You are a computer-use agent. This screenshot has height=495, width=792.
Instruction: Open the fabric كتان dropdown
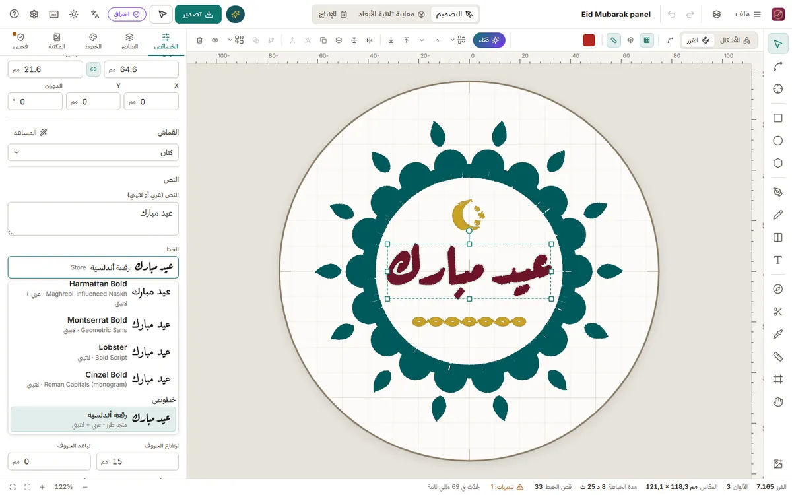(x=93, y=152)
